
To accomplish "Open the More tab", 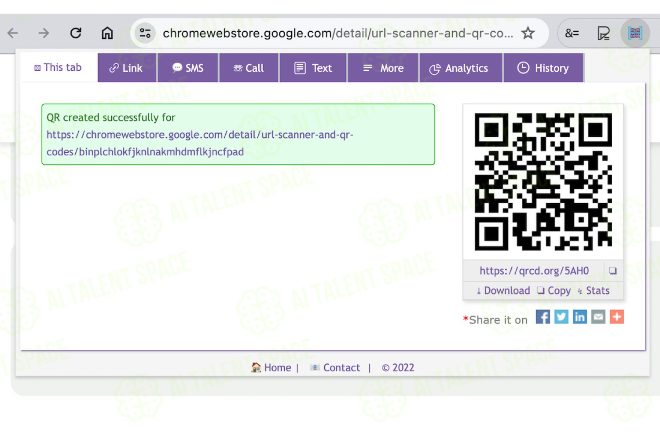I will click(x=383, y=68).
